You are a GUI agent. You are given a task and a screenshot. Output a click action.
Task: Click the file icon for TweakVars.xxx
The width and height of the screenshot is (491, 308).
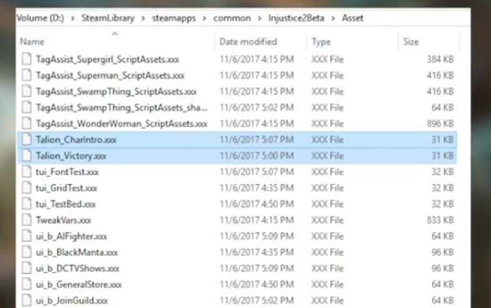click(27, 220)
